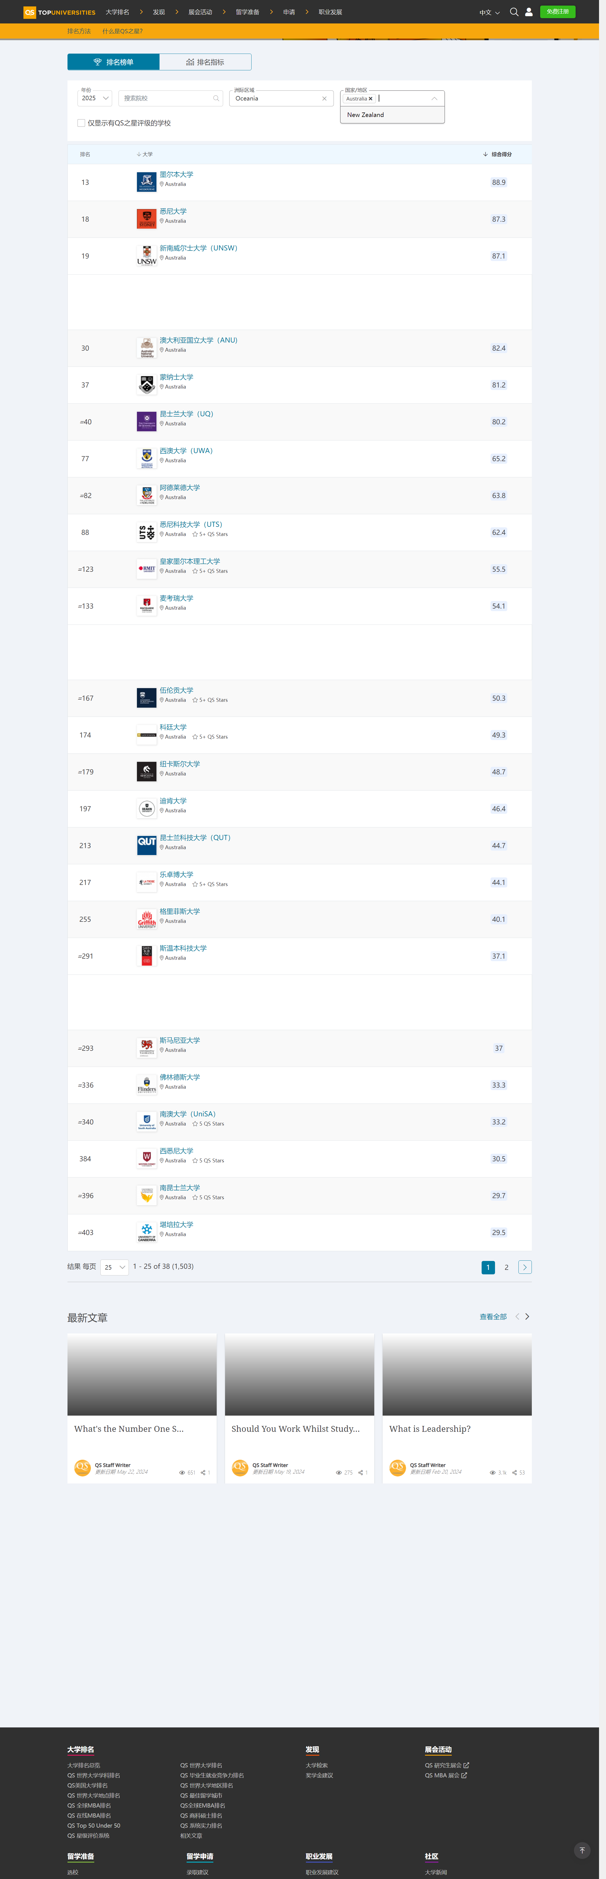Open the 中文 language selector
Viewport: 606px width, 1879px height.
[x=489, y=12]
